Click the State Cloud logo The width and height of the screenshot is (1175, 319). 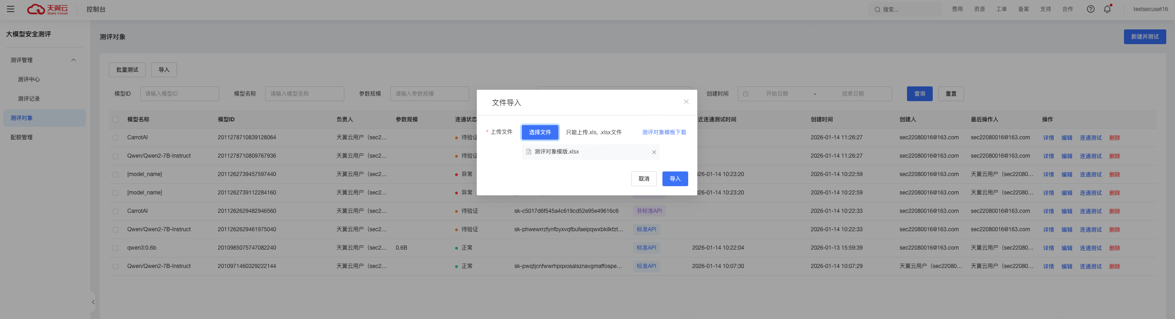pyautogui.click(x=47, y=9)
